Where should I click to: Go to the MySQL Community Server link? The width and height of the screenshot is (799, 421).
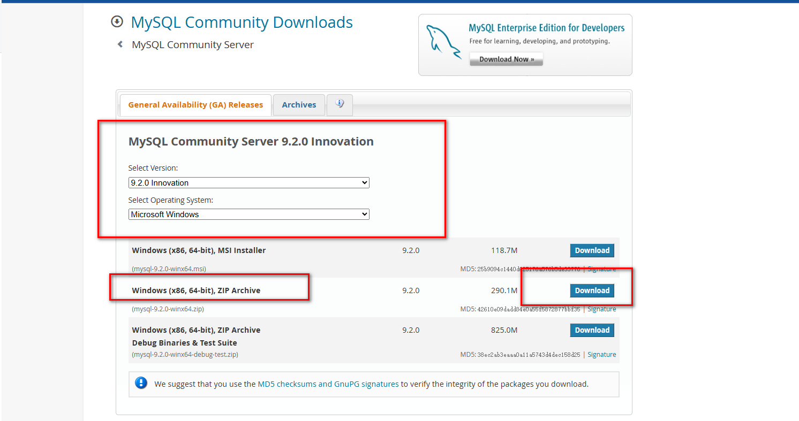pyautogui.click(x=193, y=45)
